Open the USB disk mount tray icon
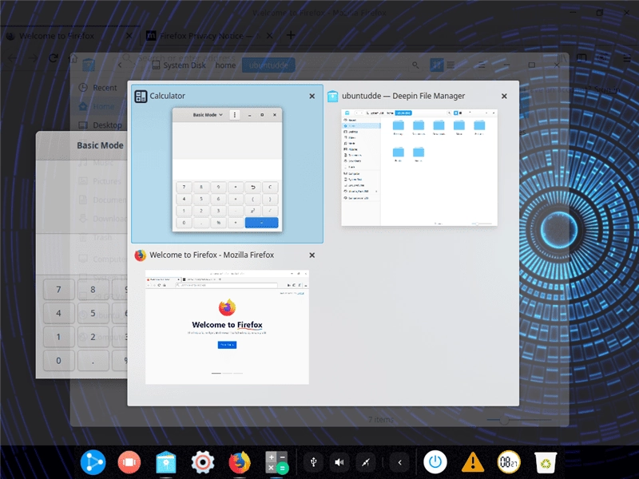 pos(313,462)
